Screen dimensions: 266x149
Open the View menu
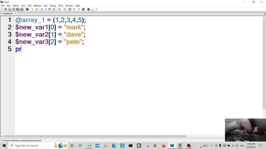click(23, 5)
